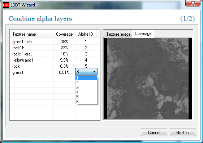
Task: Select option 4 in Alpha ID list
Action: click(86, 92)
